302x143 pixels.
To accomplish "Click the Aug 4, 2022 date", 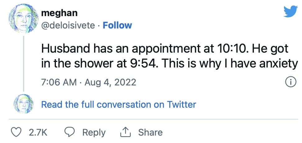I will (x=110, y=83).
